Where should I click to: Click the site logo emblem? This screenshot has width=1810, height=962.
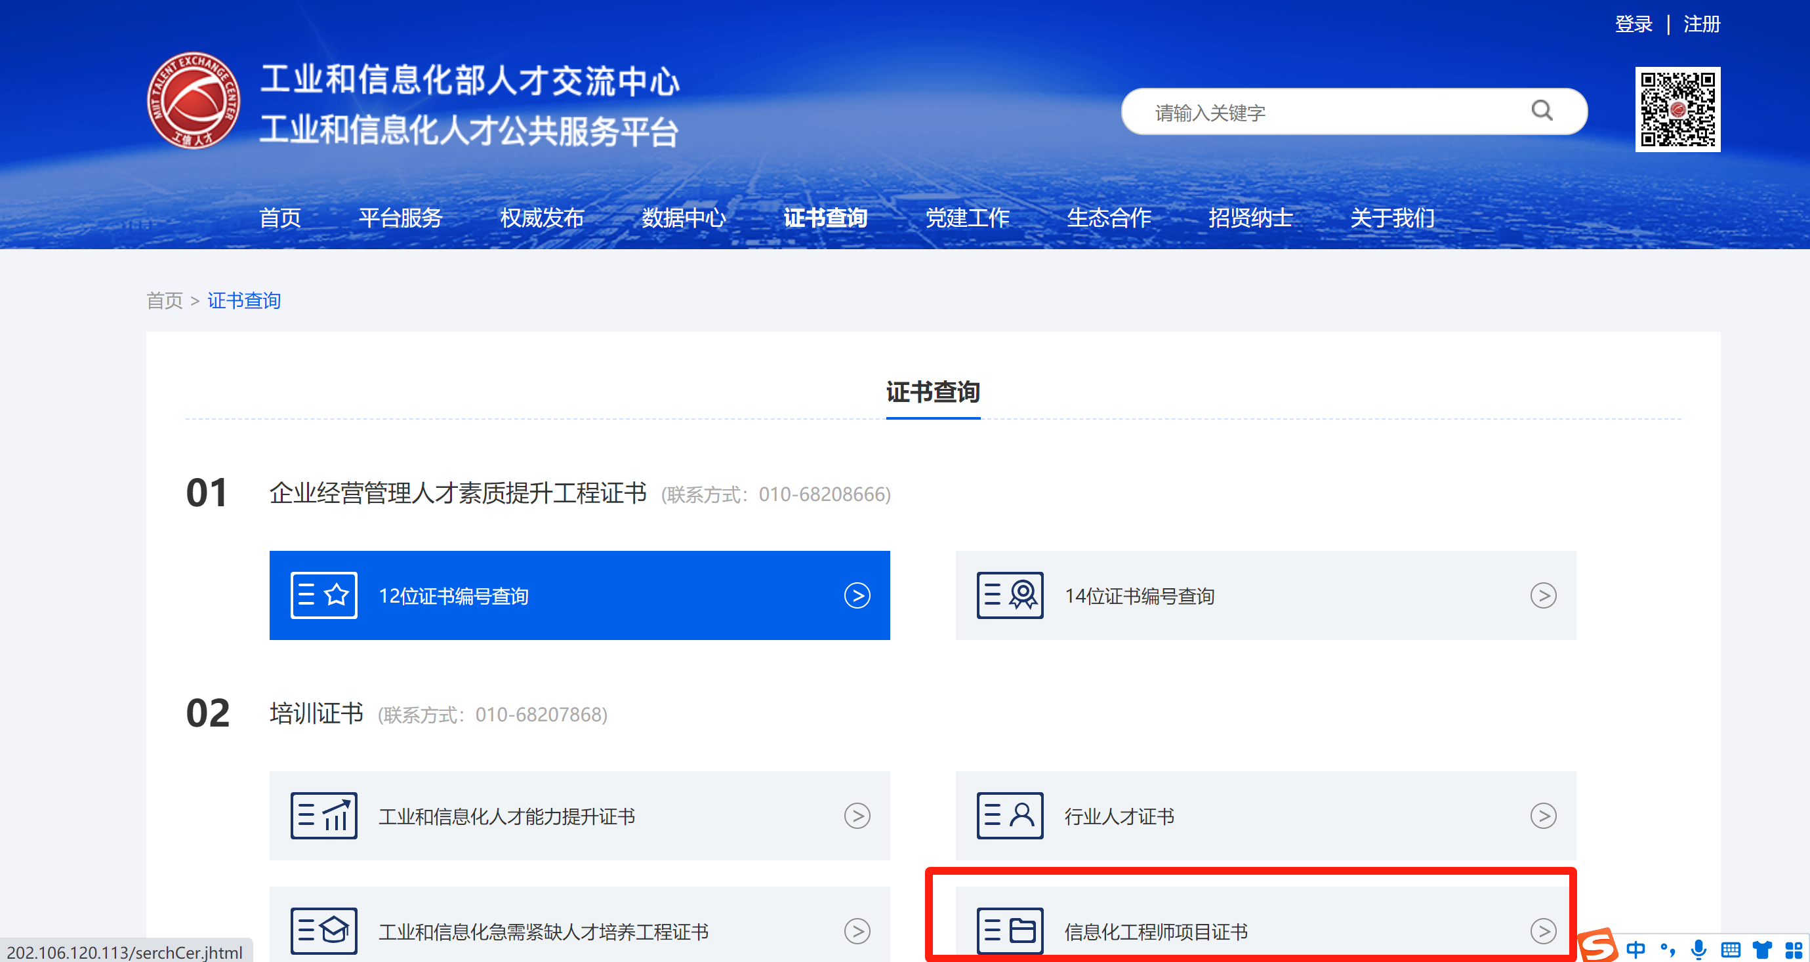194,101
